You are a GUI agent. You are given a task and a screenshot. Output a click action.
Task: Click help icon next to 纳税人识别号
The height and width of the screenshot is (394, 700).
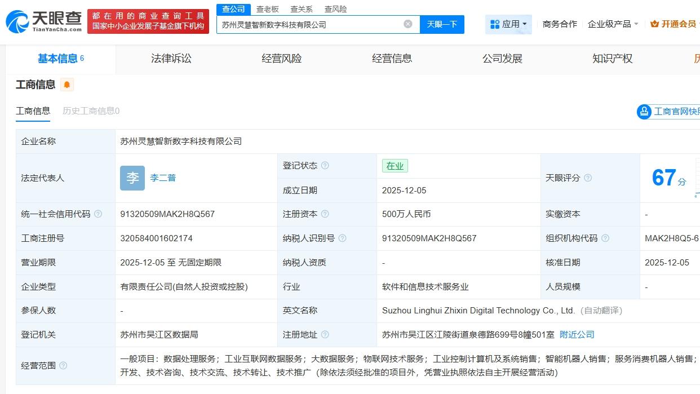342,238
